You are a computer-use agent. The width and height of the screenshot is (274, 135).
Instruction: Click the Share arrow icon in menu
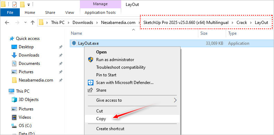91,90
